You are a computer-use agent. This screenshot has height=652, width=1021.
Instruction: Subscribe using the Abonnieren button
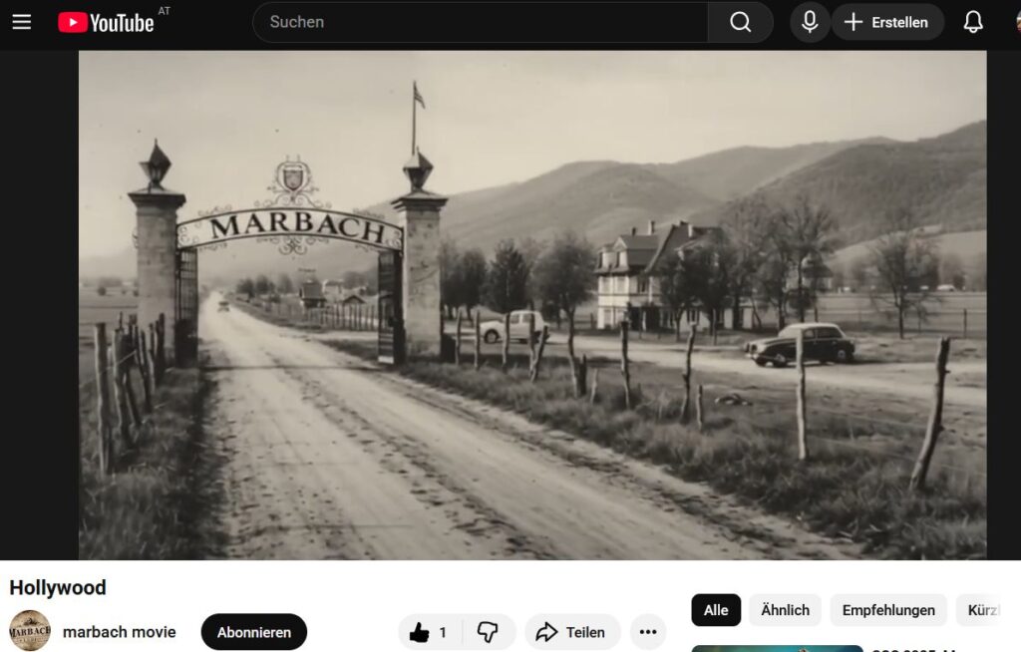(x=254, y=632)
